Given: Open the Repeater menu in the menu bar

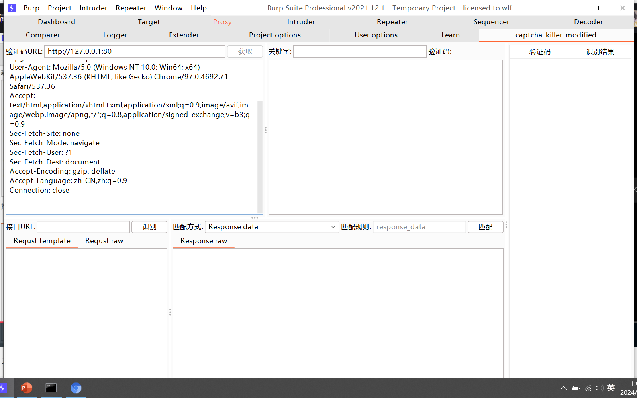Looking at the screenshot, I should (x=131, y=8).
